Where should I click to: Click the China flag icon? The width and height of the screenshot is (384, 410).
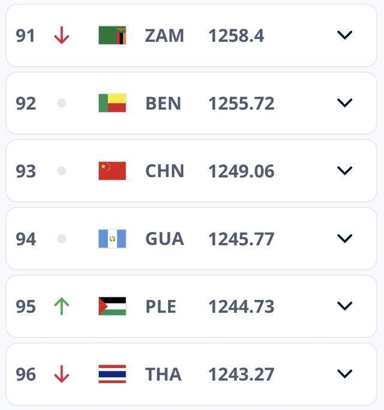coord(112,171)
